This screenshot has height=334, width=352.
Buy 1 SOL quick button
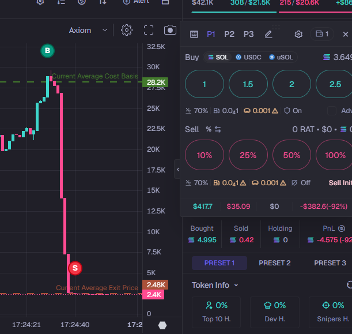pos(205,84)
